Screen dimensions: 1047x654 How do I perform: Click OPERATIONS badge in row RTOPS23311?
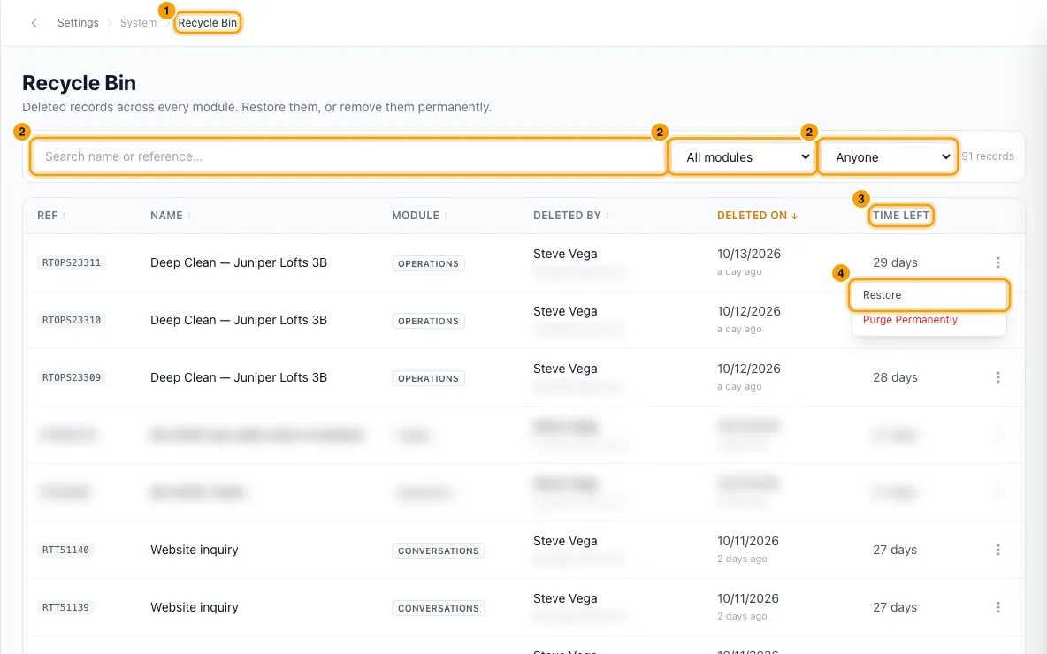click(428, 263)
